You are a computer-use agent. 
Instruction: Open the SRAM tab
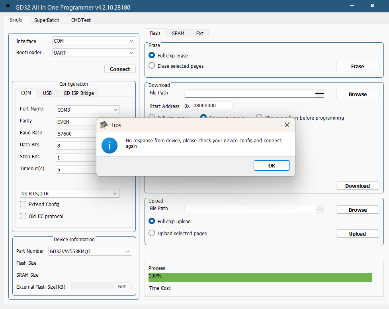[x=178, y=33]
